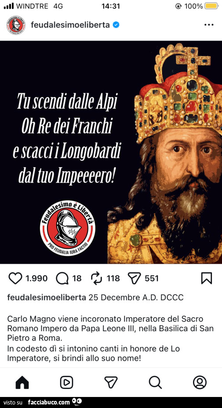Tap feudalesimoeliberta username in caption
The height and width of the screenshot is (408, 222).
pos(47,298)
